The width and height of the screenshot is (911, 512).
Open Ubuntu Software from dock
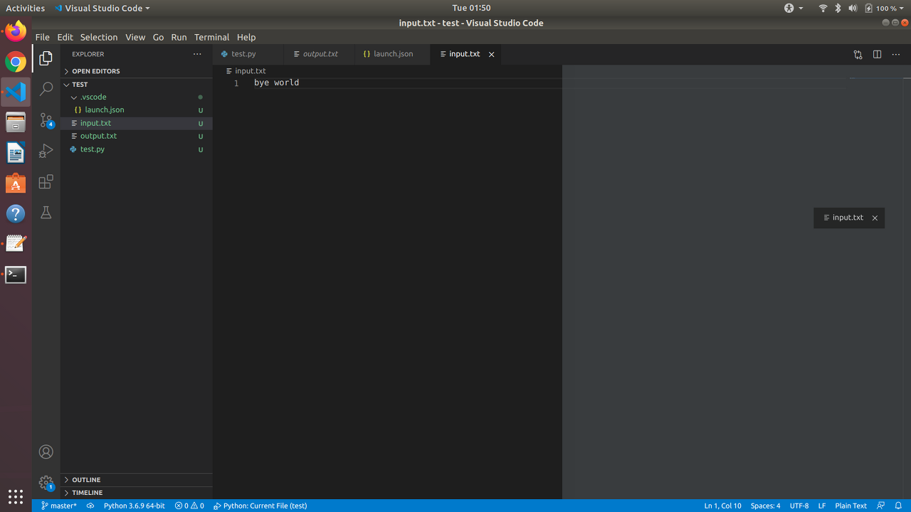[16, 183]
